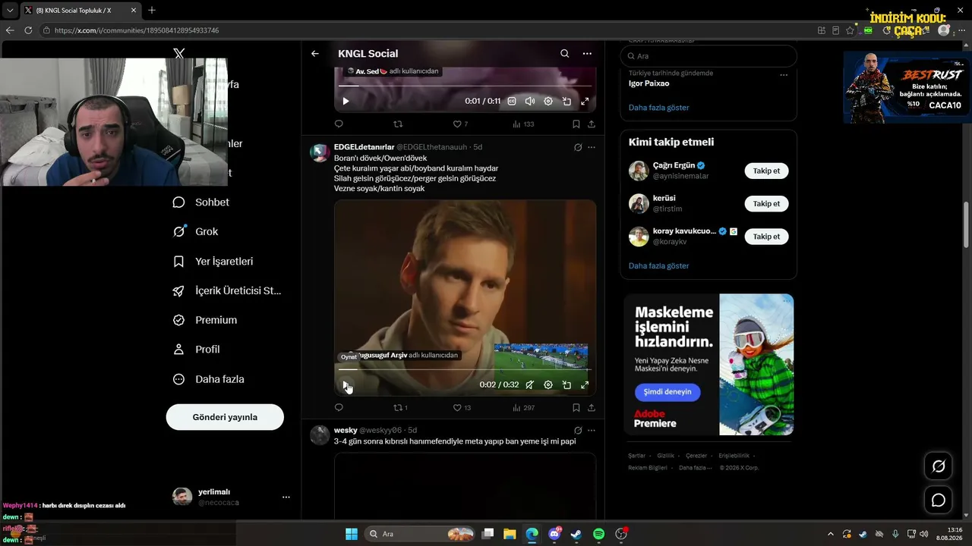Screen dimensions: 972x546
Task: Open Yer İşaretleri bookmarks
Action: [213, 261]
